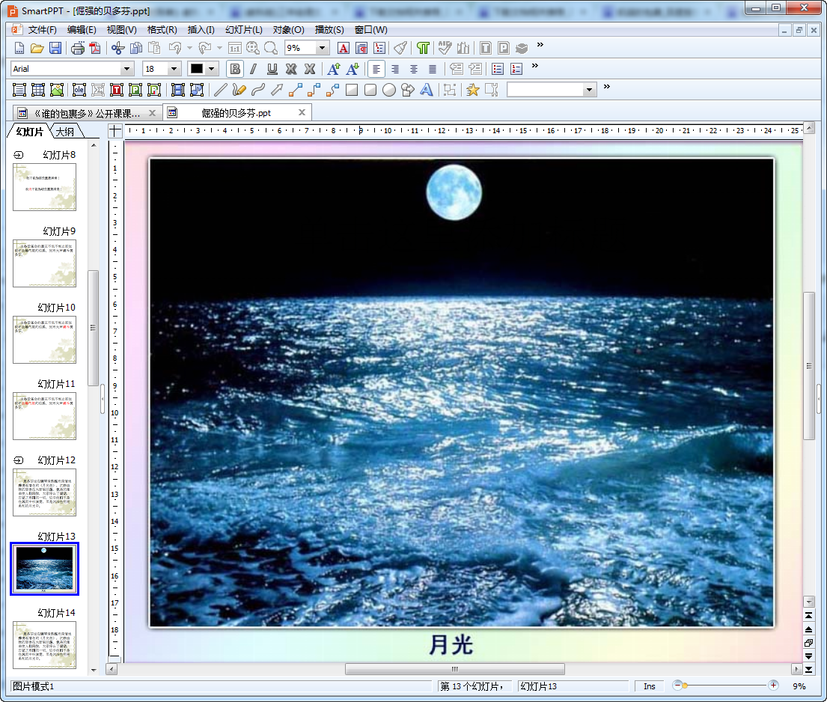
Task: Select the curve drawing tool
Action: [258, 90]
